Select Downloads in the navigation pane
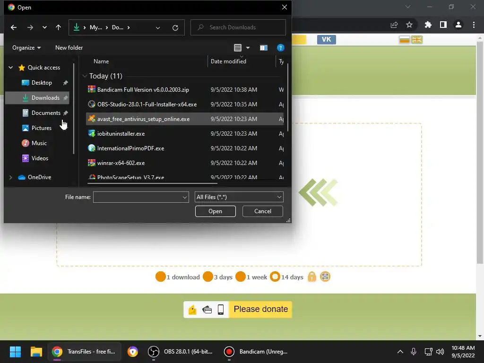 point(37,98)
